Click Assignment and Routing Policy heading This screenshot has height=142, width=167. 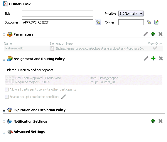(39, 59)
